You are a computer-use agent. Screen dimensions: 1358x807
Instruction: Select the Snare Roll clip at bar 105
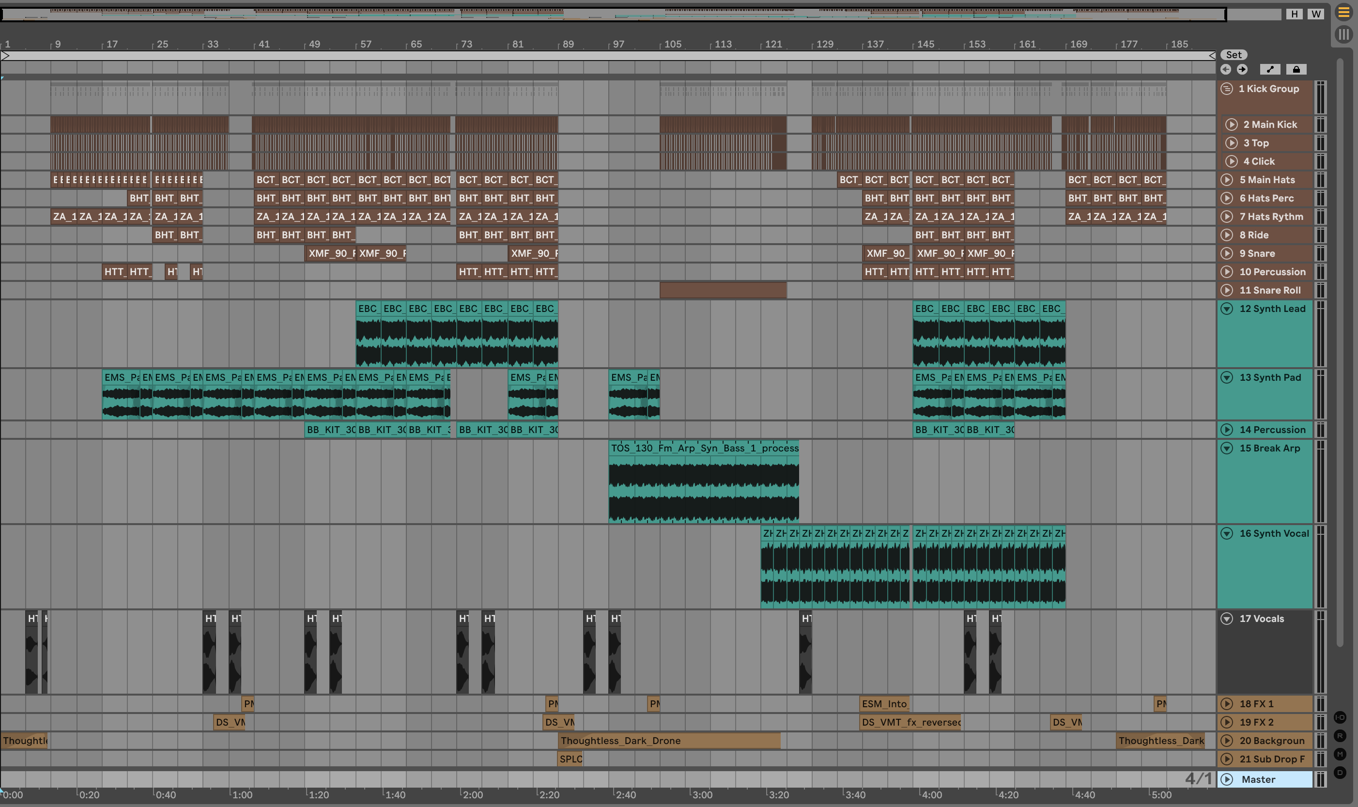tap(723, 290)
